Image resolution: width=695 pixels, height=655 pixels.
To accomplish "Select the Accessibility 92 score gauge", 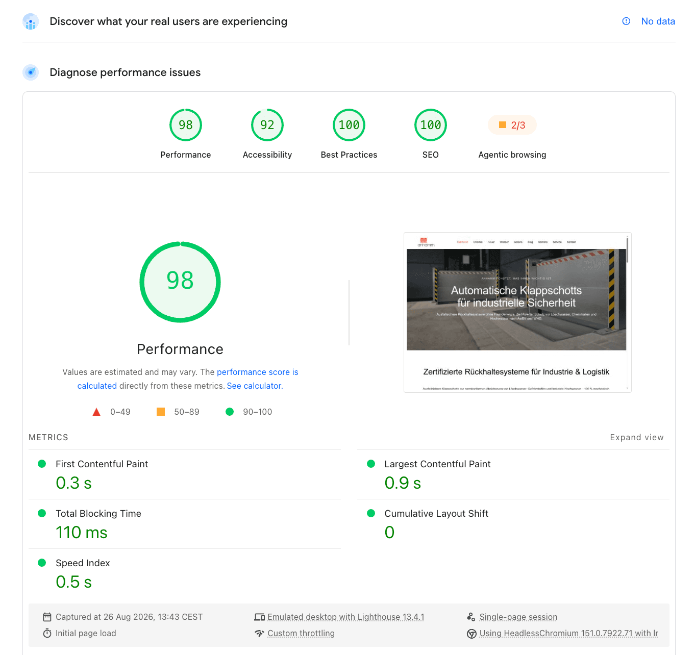I will (267, 125).
